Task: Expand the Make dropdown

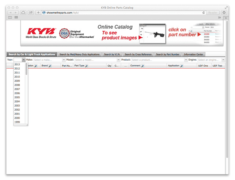Action: tap(64, 60)
